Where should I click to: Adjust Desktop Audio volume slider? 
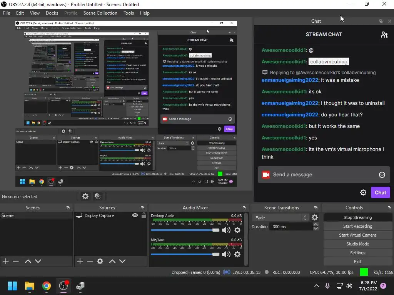pyautogui.click(x=185, y=230)
